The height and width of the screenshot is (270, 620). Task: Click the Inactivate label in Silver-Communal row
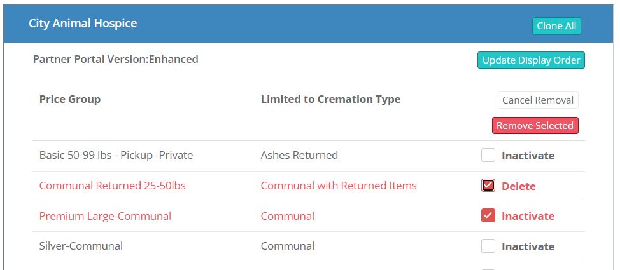click(528, 246)
